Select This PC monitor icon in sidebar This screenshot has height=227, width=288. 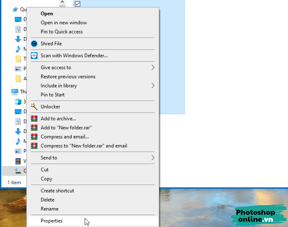pos(15,91)
